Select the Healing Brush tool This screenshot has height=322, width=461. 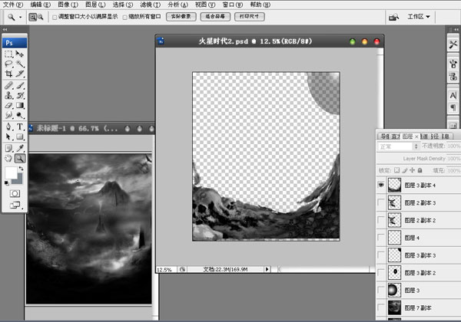click(x=8, y=85)
